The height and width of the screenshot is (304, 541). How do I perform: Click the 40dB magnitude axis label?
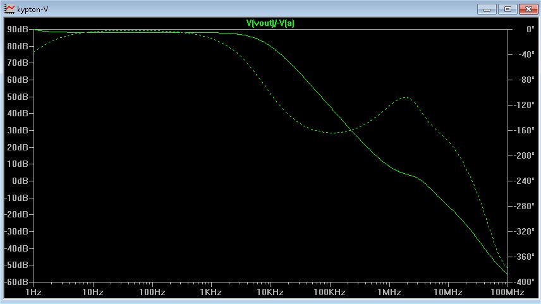18,114
